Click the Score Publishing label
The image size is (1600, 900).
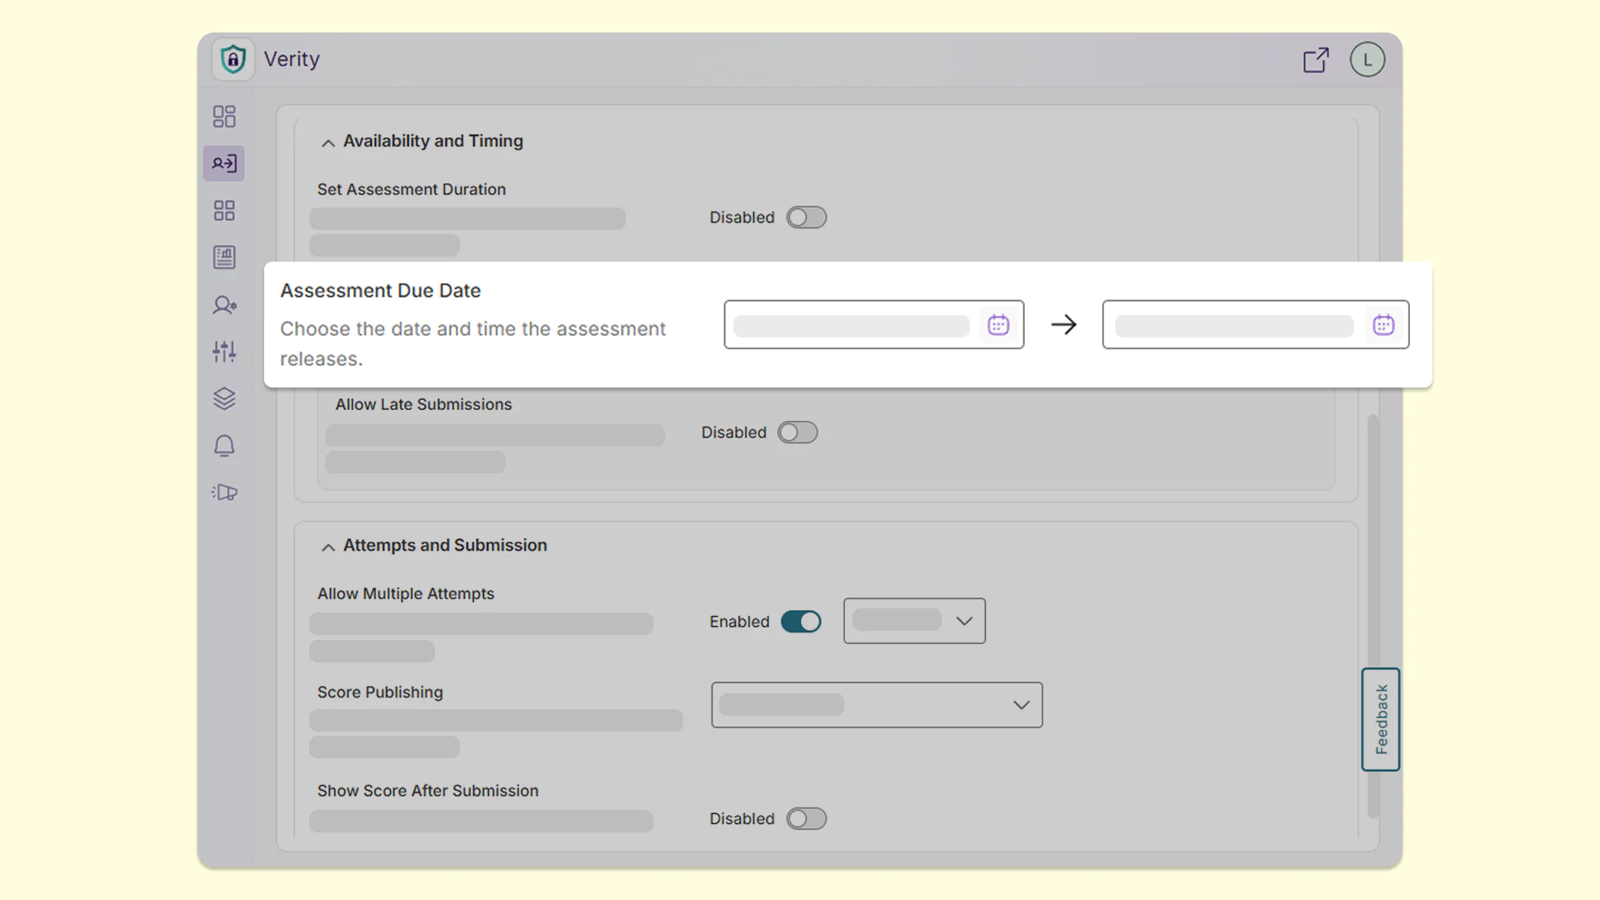[380, 692]
